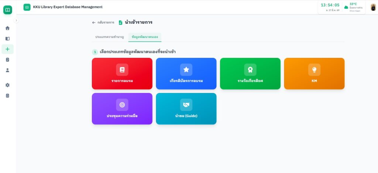This screenshot has height=173, width=378.
Task: Choose the red รายการอบรม card
Action: click(122, 73)
